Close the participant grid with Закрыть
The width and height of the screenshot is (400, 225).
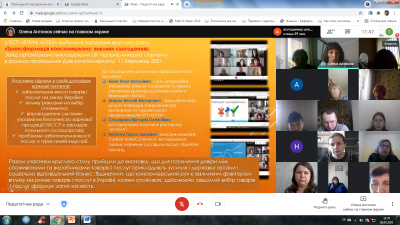[x=390, y=43]
